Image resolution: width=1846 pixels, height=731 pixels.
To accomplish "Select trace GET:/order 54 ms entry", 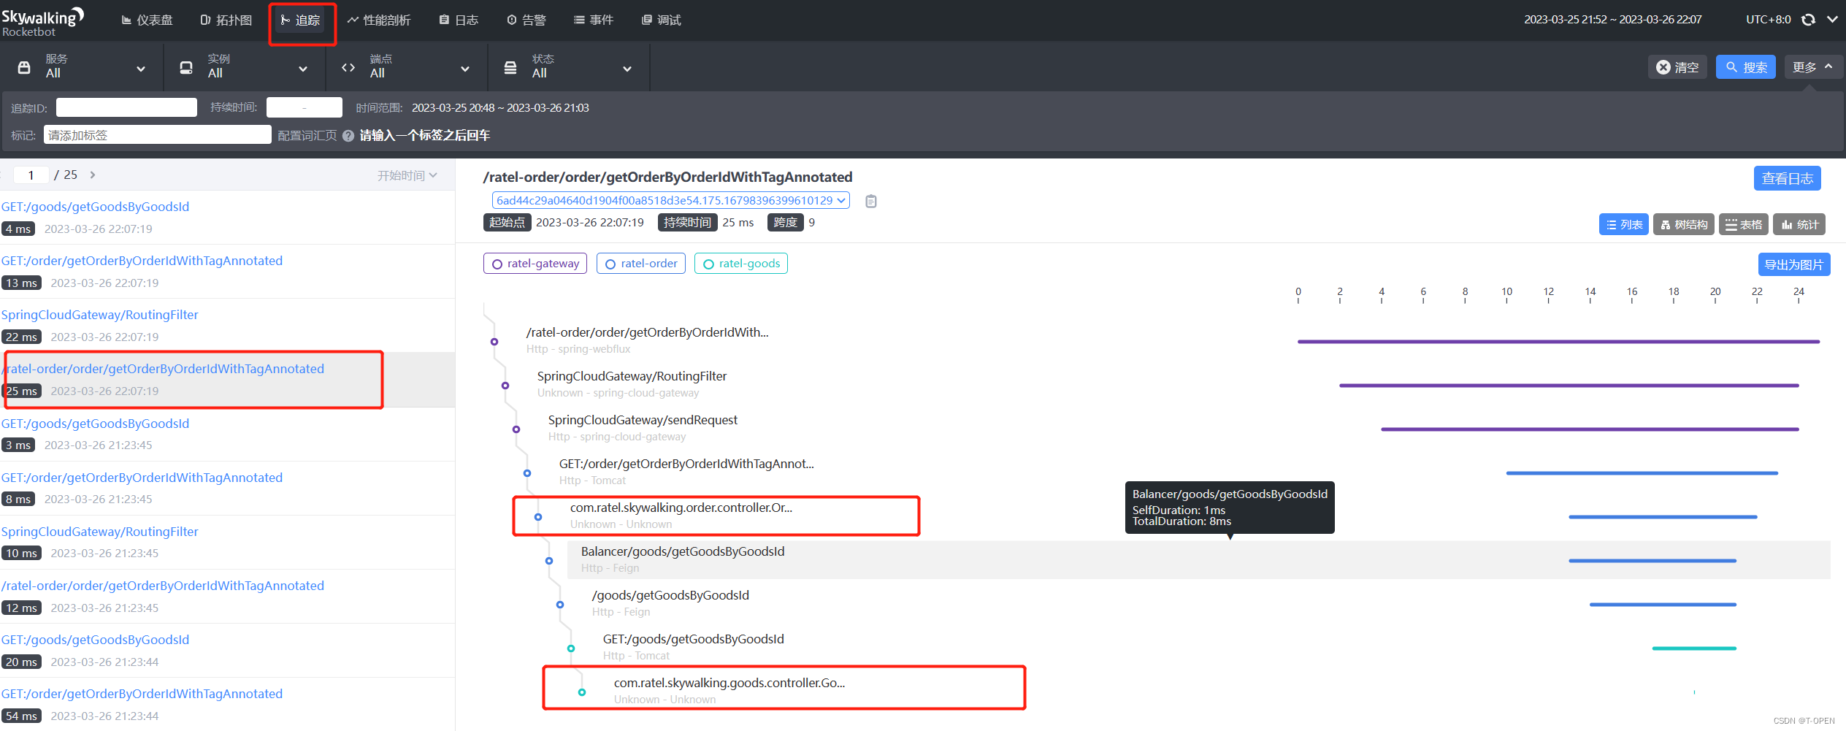I will 227,704.
